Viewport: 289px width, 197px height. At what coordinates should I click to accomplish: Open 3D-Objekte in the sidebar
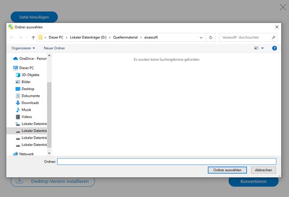(x=30, y=75)
